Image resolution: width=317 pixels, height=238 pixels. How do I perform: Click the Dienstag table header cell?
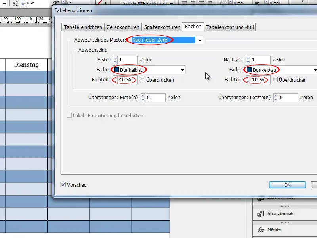click(26, 65)
